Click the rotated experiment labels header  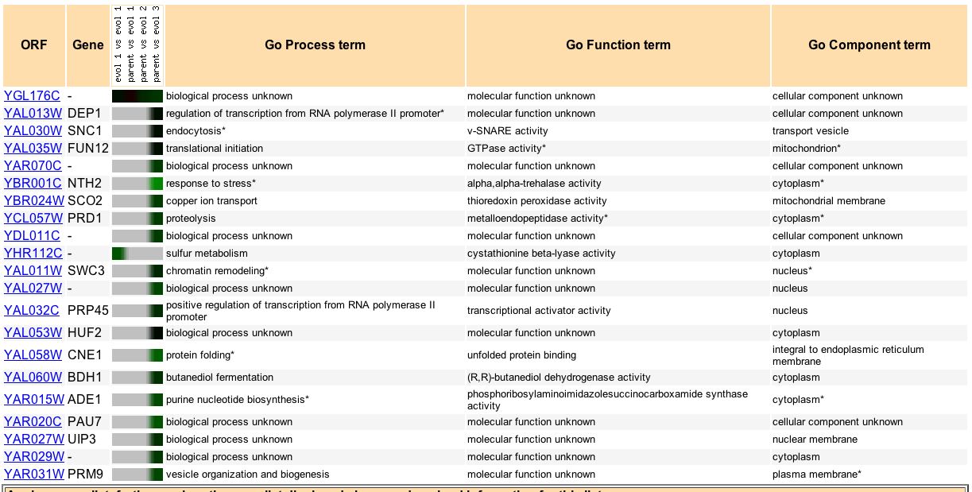pos(137,45)
